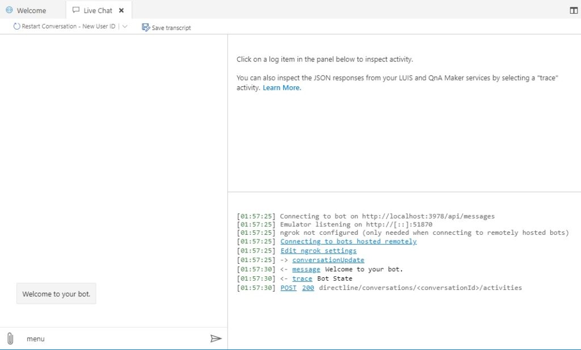Click the Live Chat speech bubble icon
581x350 pixels.
(76, 10)
